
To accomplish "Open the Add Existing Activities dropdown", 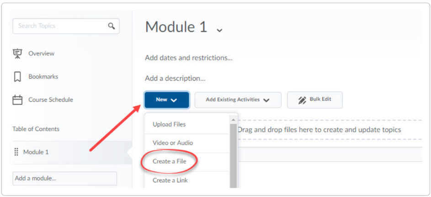I will coord(238,100).
